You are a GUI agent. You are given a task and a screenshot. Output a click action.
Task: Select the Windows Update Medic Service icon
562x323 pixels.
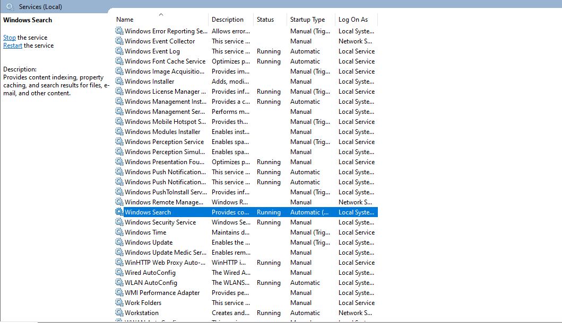tap(119, 252)
